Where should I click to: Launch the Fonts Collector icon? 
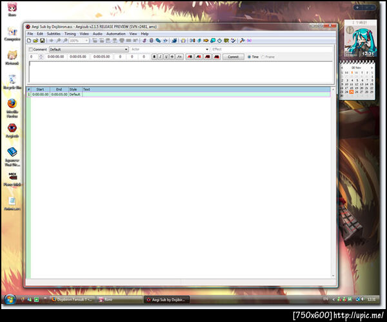[x=165, y=41]
